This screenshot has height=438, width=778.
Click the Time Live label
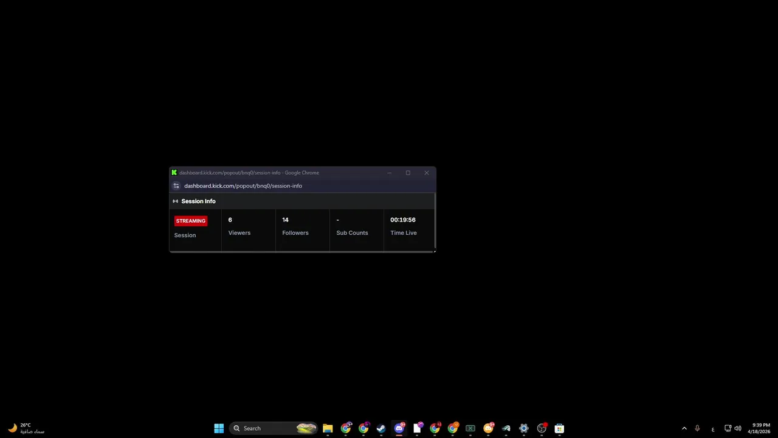click(404, 233)
